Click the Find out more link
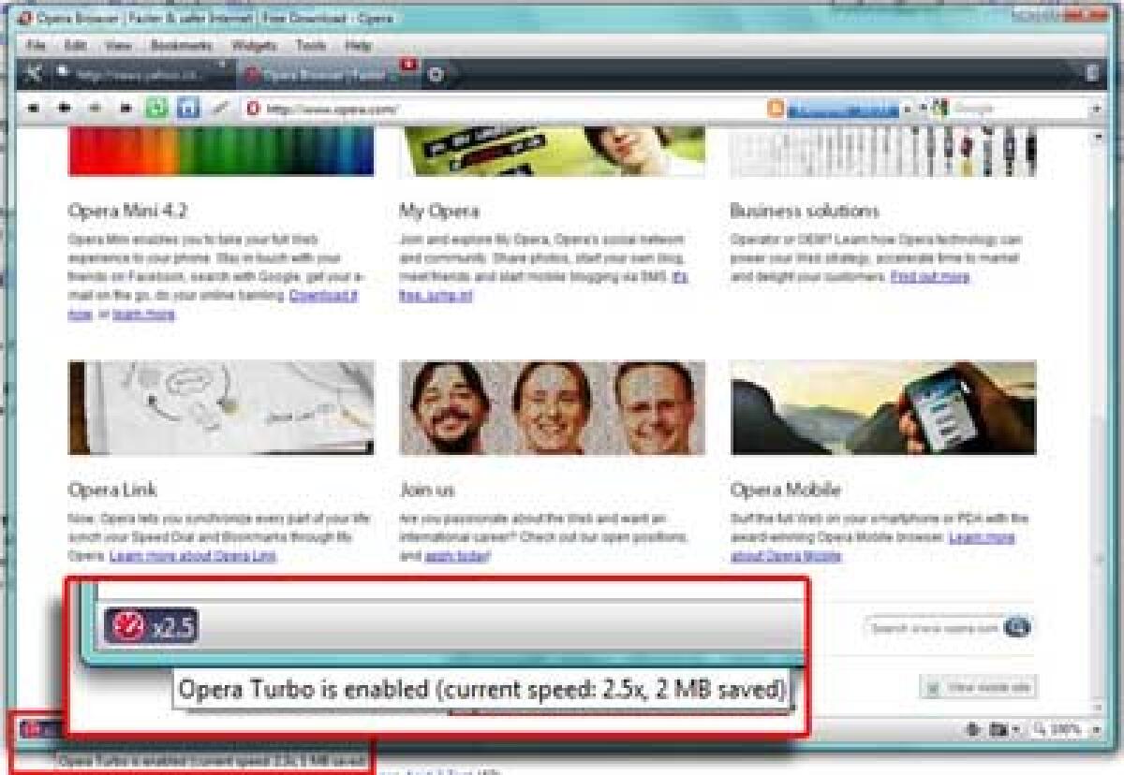The width and height of the screenshot is (1124, 775). click(x=930, y=277)
